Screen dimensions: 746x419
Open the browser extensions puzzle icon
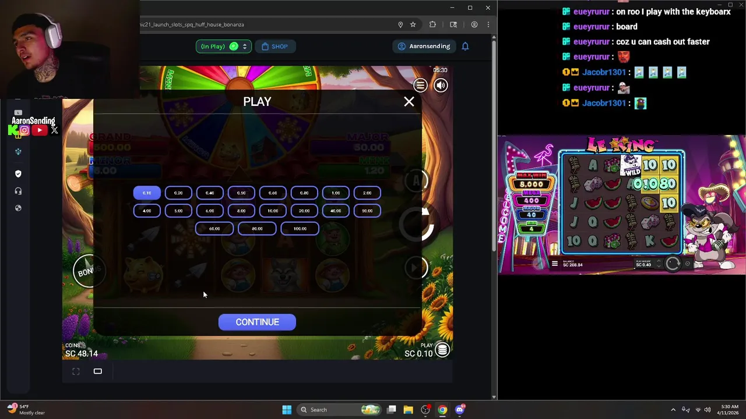coord(432,24)
